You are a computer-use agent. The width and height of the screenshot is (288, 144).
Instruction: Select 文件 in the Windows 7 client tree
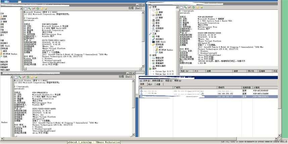pos(157,9)
